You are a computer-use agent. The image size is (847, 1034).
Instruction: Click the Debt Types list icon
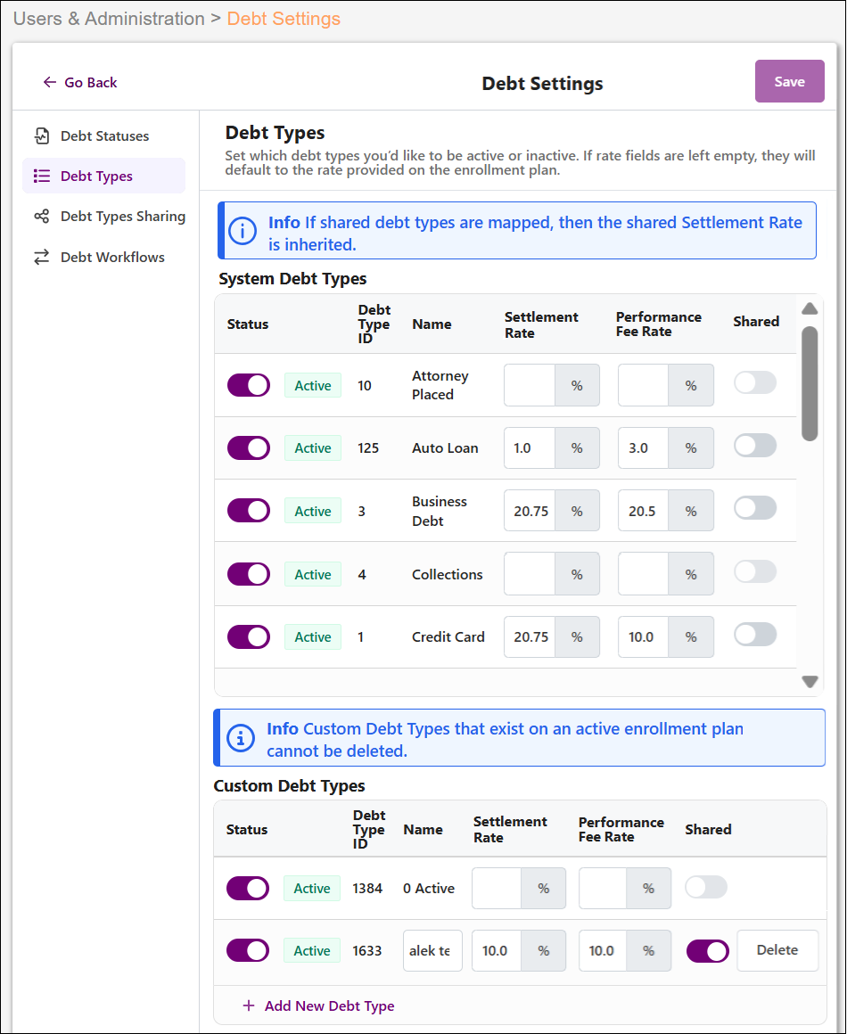(x=42, y=176)
